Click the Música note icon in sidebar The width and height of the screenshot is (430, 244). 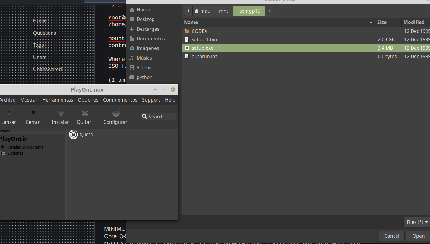pyautogui.click(x=132, y=58)
